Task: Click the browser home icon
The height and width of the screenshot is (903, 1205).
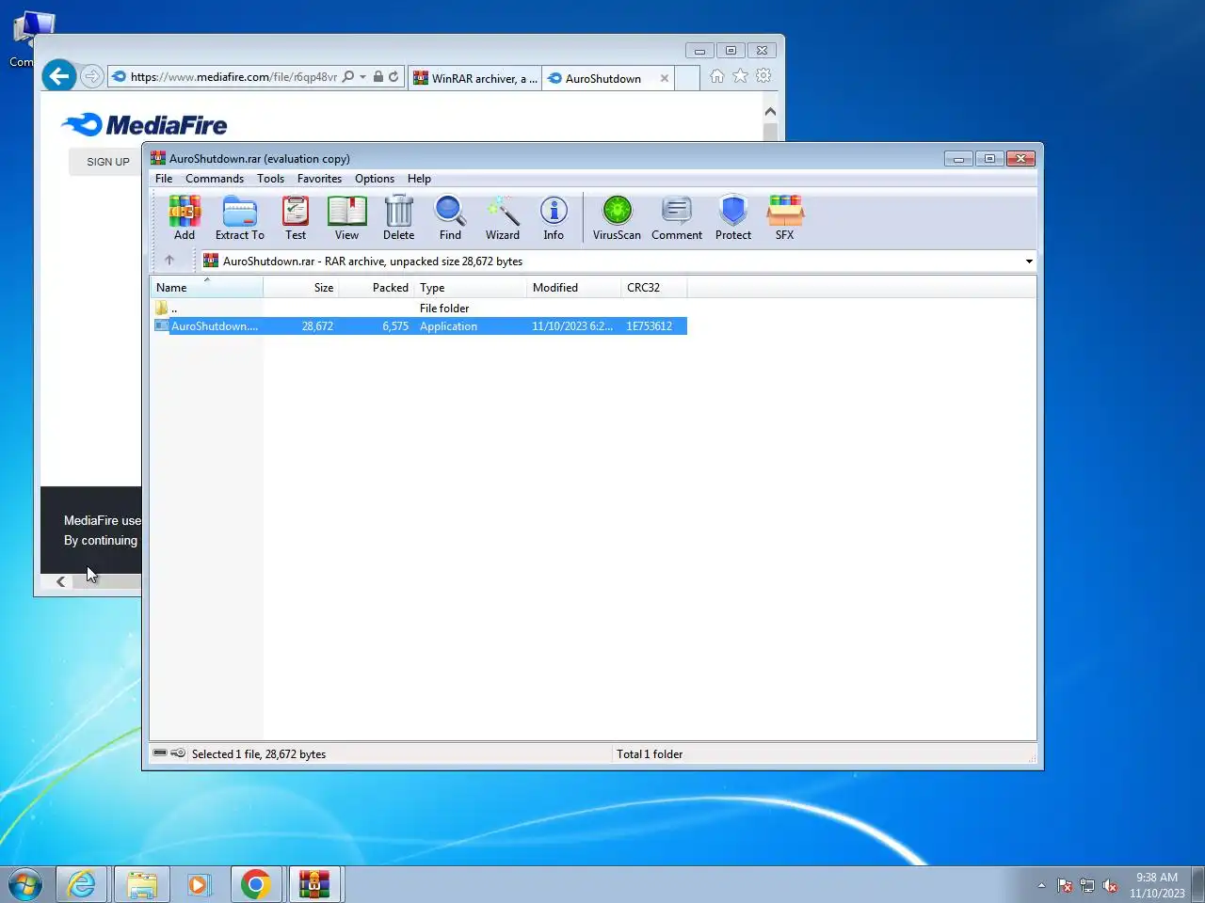Action: click(717, 76)
